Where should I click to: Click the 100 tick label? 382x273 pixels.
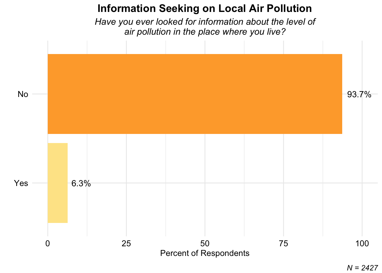pyautogui.click(x=362, y=243)
